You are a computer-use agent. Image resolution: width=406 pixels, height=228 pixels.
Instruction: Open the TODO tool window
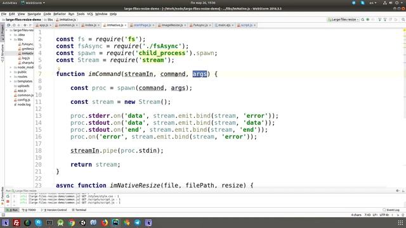[29, 210]
